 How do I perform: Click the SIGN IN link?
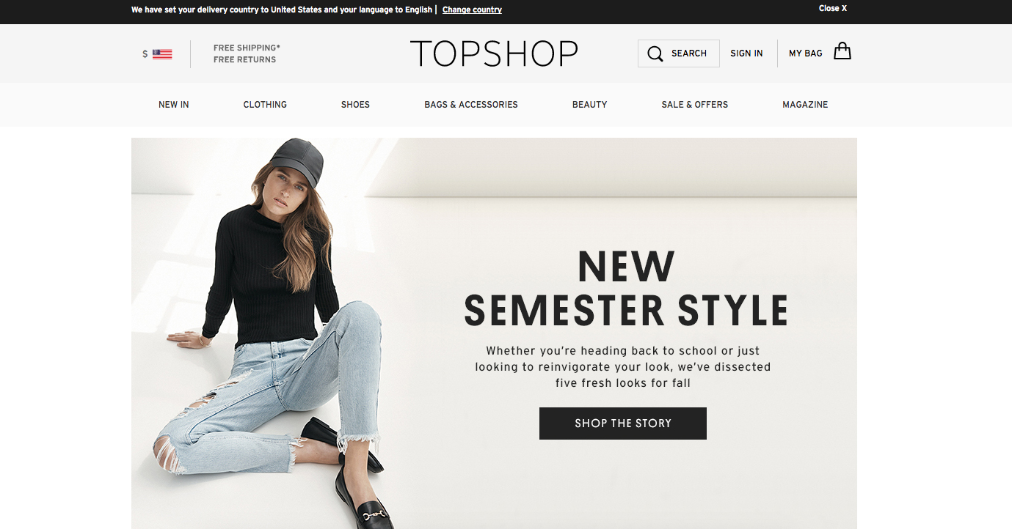[x=746, y=53]
